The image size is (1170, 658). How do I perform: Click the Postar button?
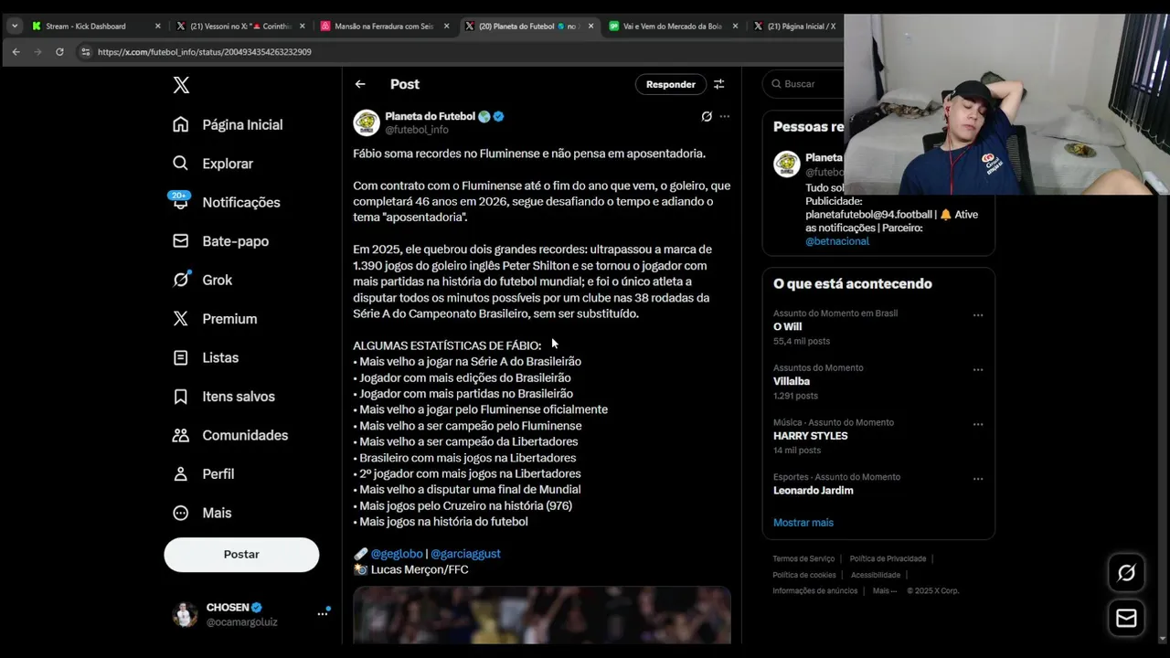coord(241,555)
